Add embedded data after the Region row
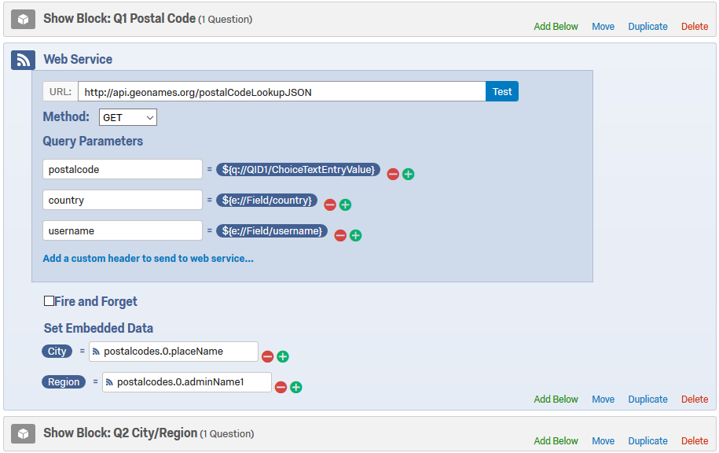Image resolution: width=719 pixels, height=453 pixels. click(296, 388)
